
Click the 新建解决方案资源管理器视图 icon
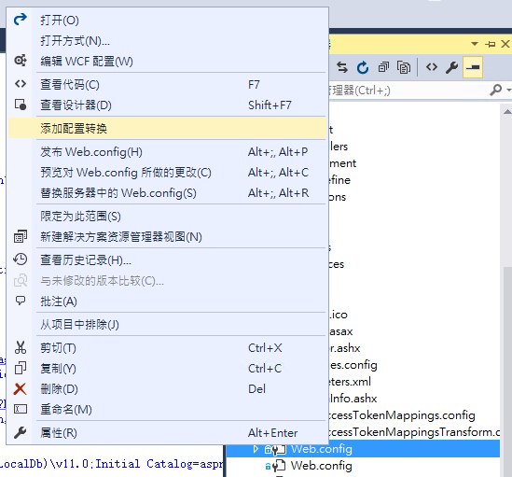click(21, 236)
